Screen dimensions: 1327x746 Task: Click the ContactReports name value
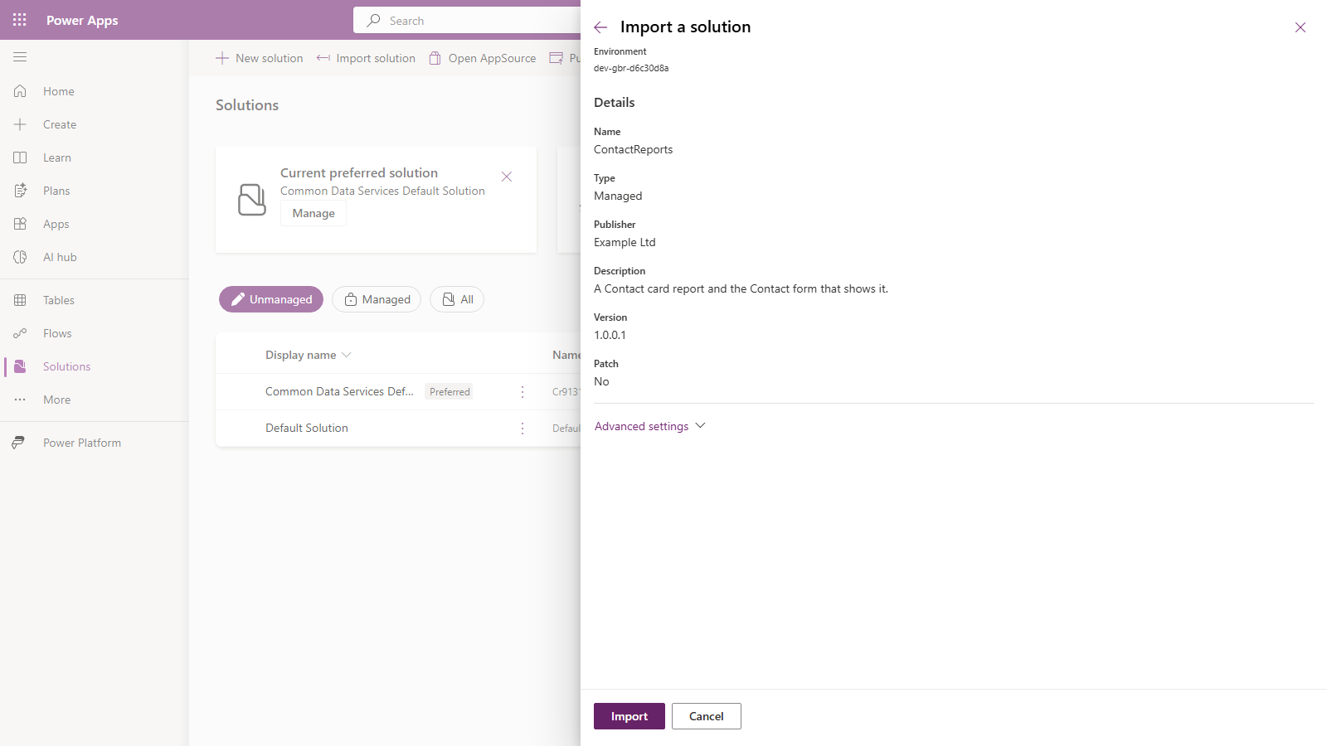634,149
